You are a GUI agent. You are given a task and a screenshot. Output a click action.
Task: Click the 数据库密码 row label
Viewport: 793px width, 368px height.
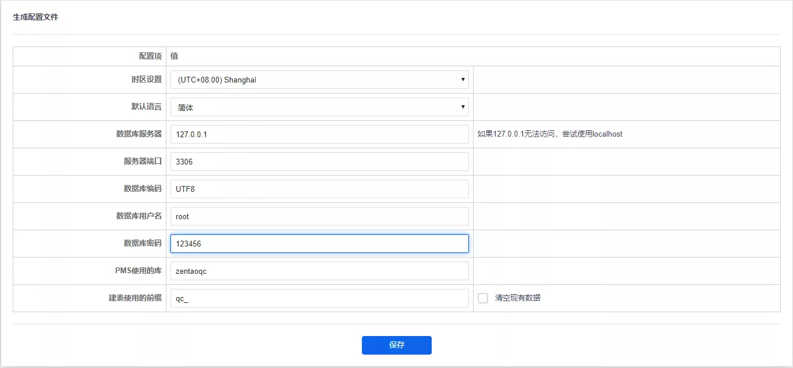click(143, 244)
